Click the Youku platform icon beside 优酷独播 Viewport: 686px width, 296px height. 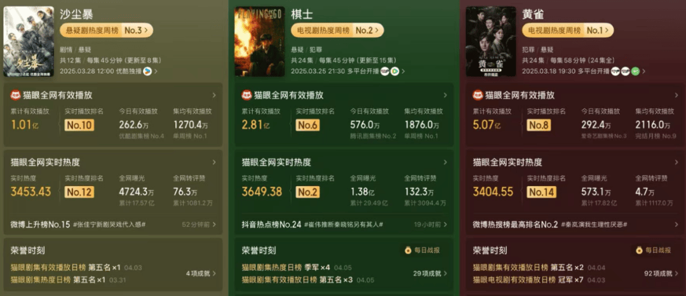tap(147, 71)
